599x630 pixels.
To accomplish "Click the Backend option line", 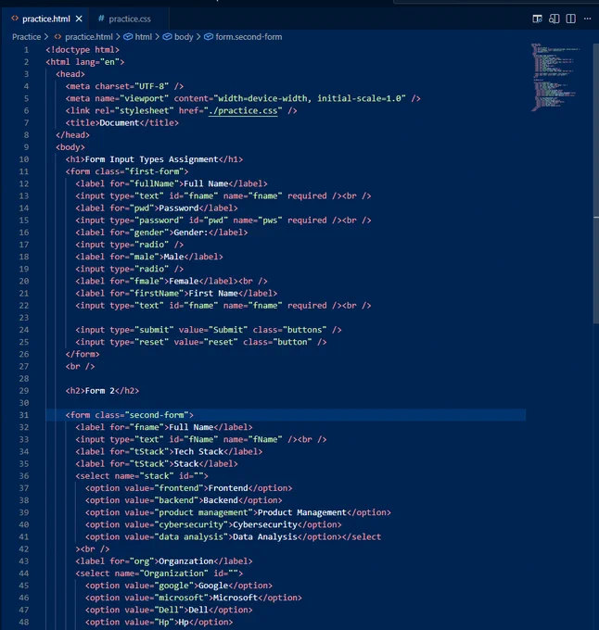I will click(x=184, y=500).
